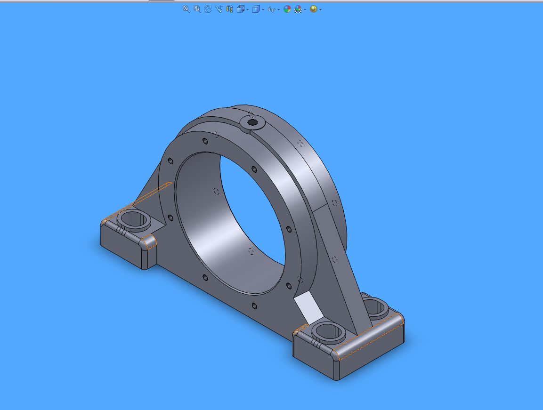Open the View Settings dropdown arrow
The width and height of the screenshot is (543, 410).
pyautogui.click(x=320, y=10)
